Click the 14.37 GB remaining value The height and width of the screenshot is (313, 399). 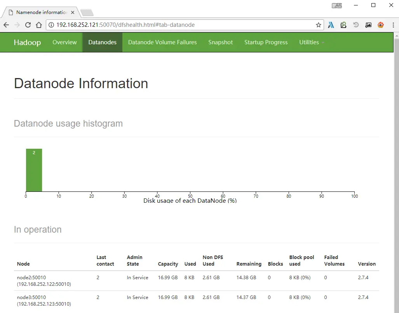coord(246,297)
